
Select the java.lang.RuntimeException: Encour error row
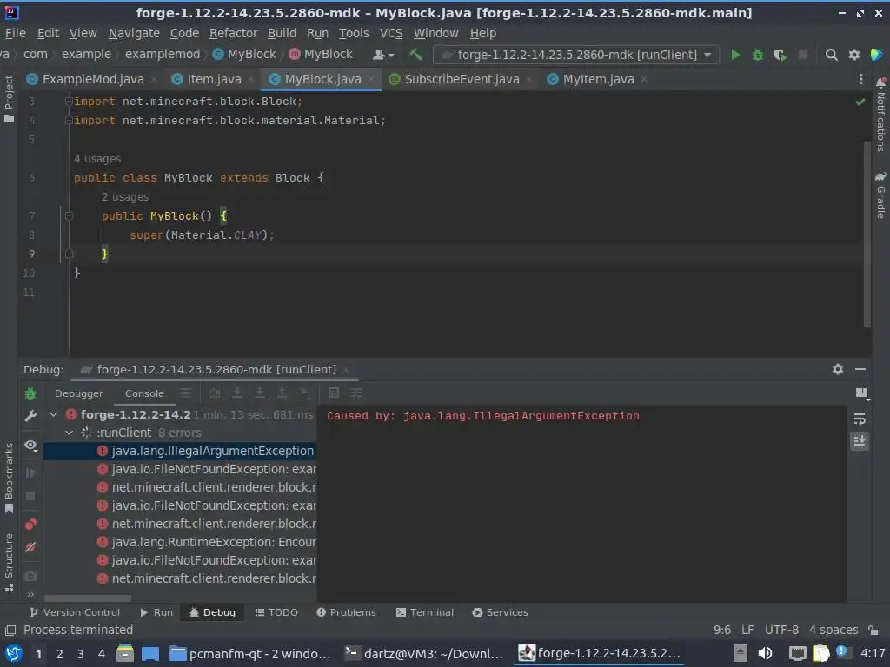tap(180, 542)
